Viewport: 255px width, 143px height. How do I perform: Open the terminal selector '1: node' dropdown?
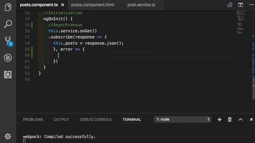click(182, 120)
